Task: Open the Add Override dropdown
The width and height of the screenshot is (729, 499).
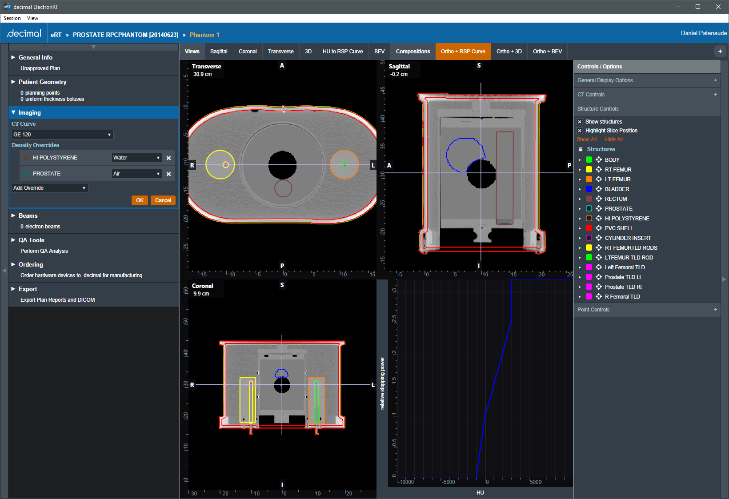Action: click(50, 188)
